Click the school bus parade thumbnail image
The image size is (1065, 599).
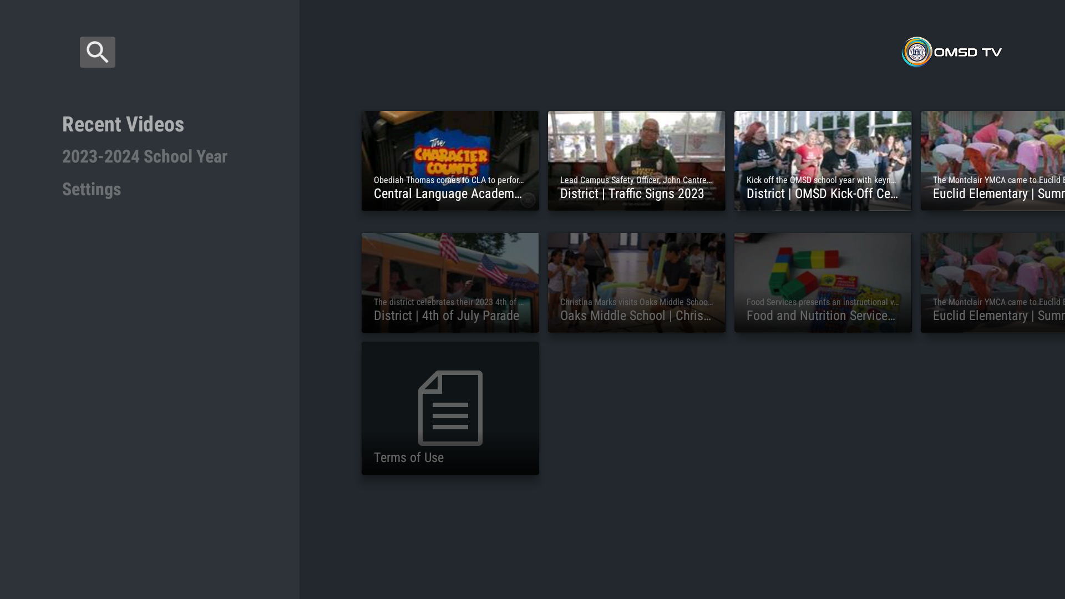(x=450, y=266)
